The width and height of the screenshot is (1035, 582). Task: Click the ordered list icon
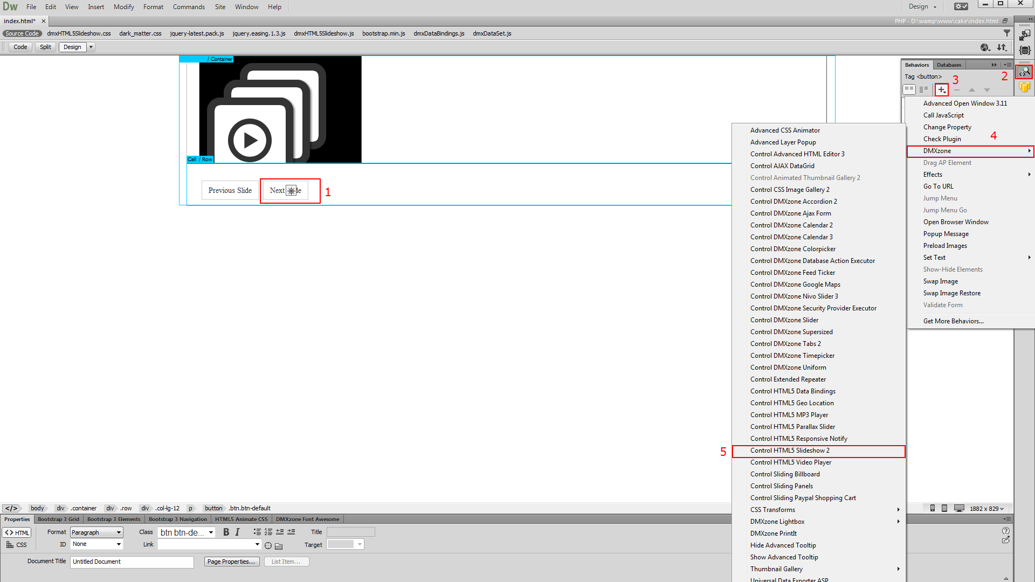268,532
